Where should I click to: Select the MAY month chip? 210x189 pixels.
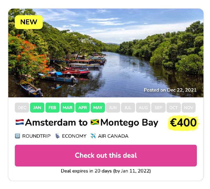click(98, 108)
